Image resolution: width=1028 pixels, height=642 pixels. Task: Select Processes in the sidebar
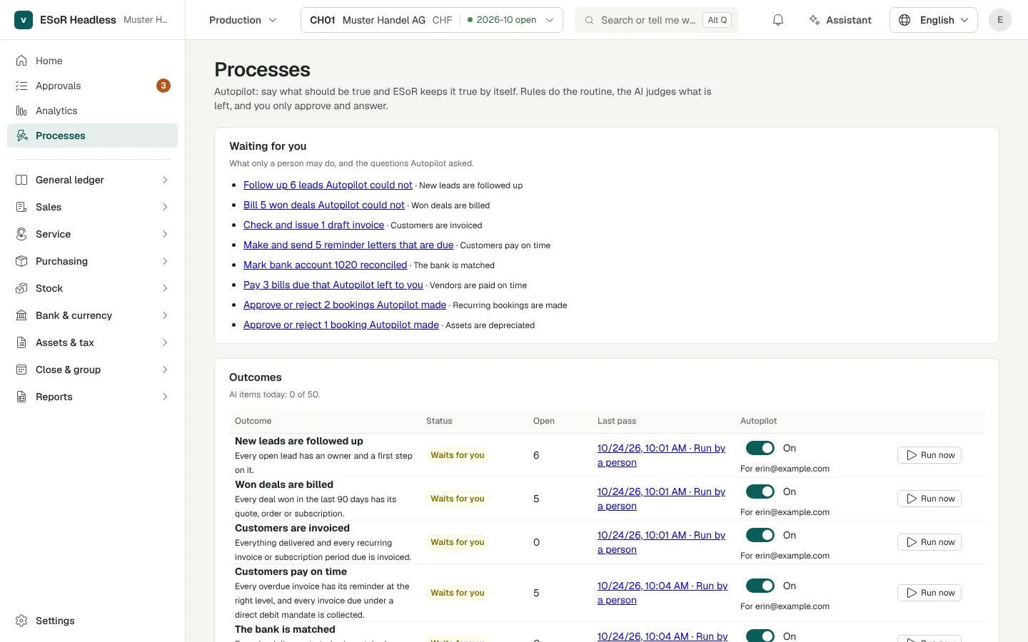tap(93, 136)
